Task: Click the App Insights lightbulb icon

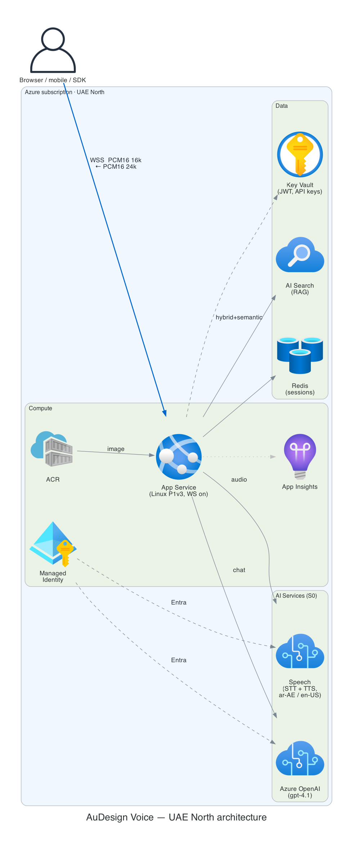Action: (300, 457)
